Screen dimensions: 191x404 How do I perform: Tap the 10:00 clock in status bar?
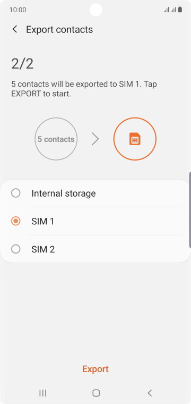tap(18, 10)
